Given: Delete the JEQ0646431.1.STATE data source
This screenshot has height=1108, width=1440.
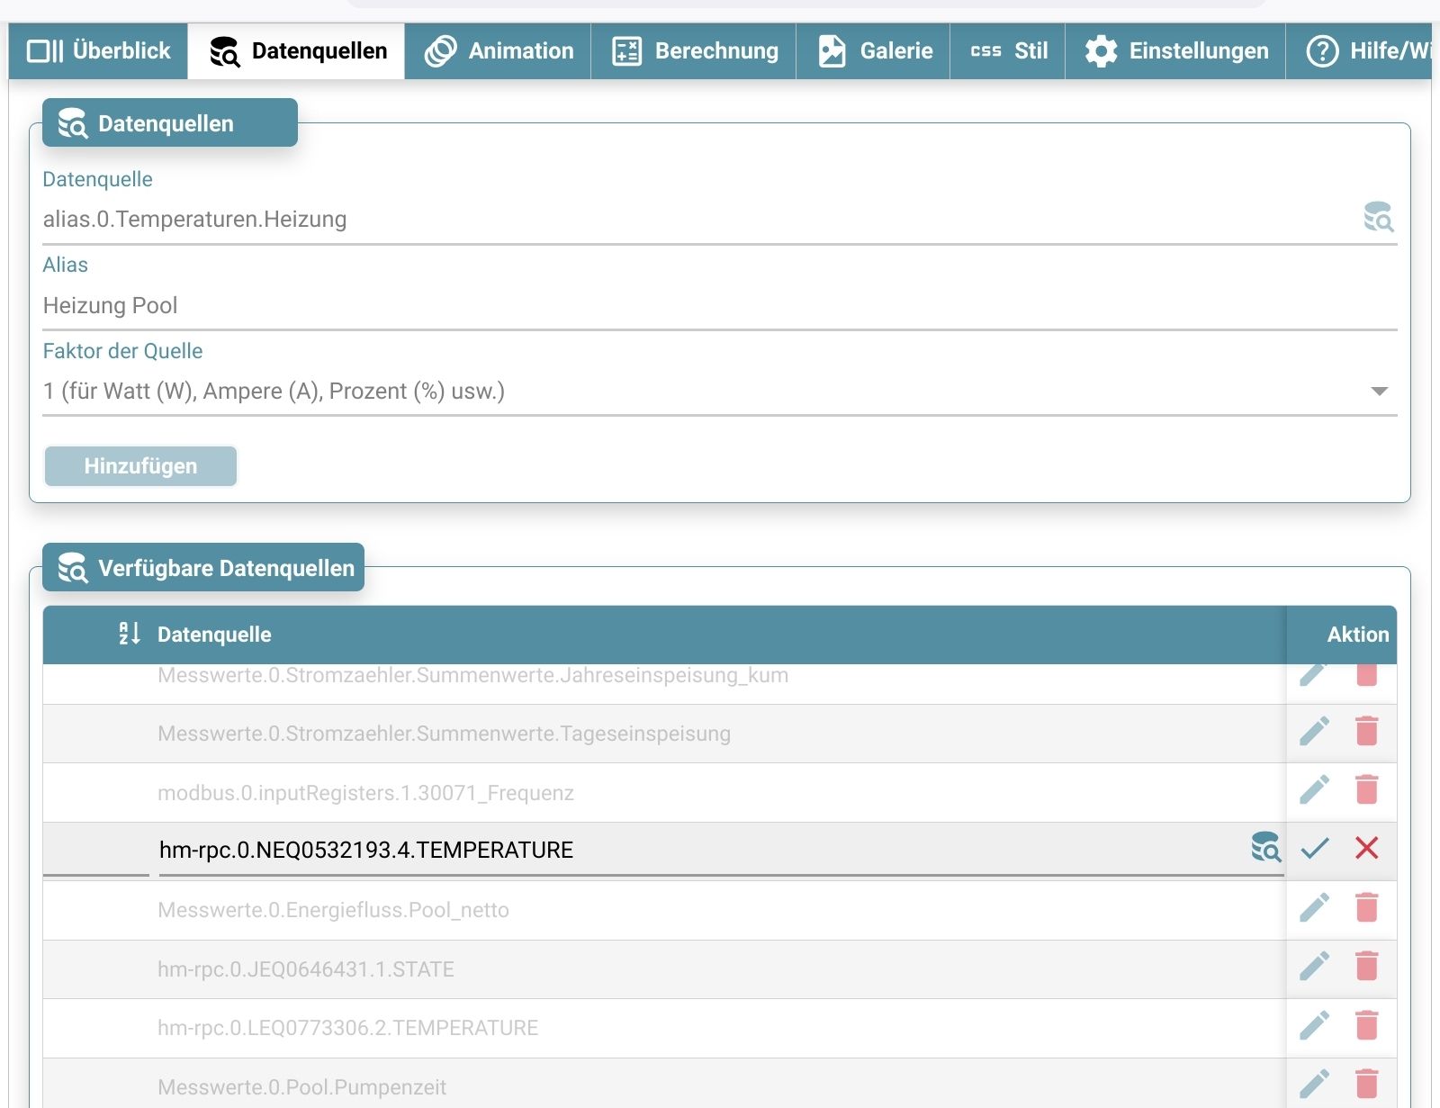Looking at the screenshot, I should [x=1367, y=967].
